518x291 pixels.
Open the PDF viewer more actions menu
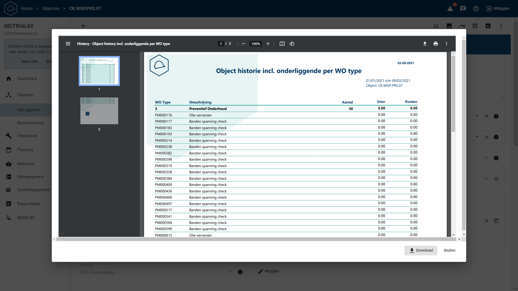click(447, 44)
